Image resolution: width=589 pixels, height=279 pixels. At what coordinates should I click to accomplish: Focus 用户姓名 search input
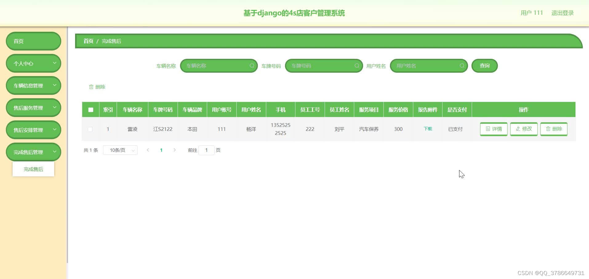[429, 66]
